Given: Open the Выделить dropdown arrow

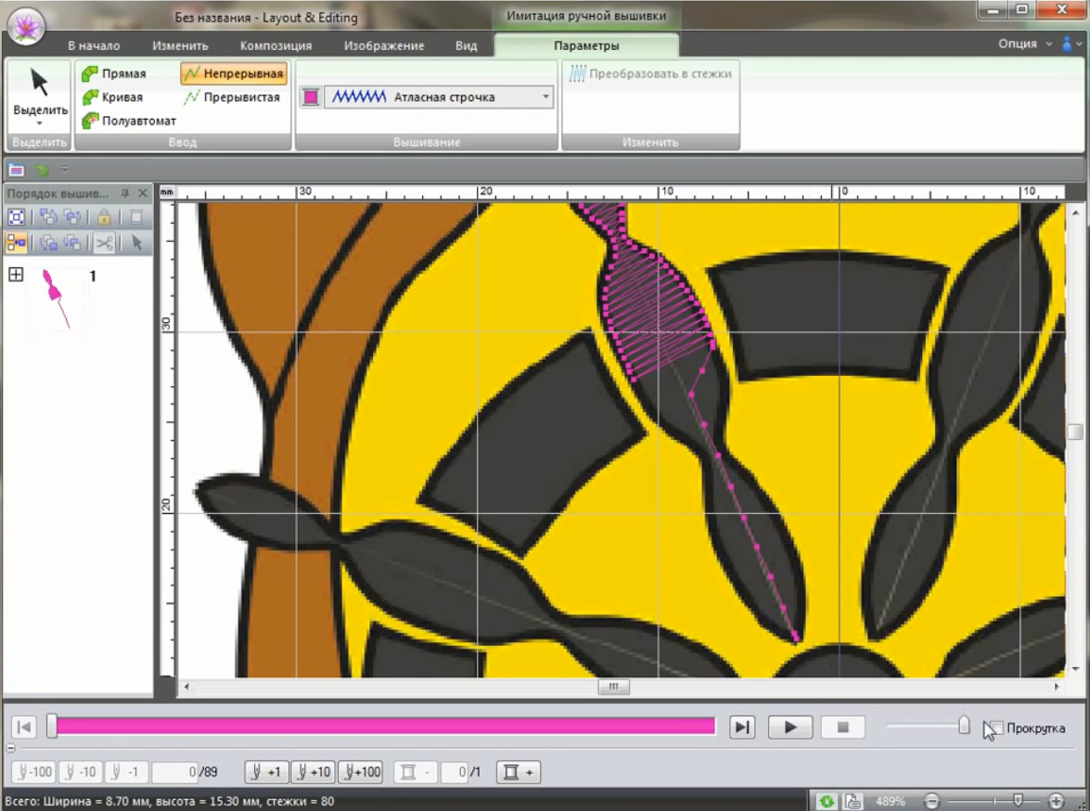Looking at the screenshot, I should coord(40,123).
